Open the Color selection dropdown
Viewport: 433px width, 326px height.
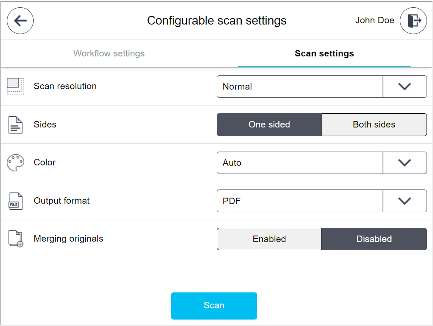click(x=405, y=162)
